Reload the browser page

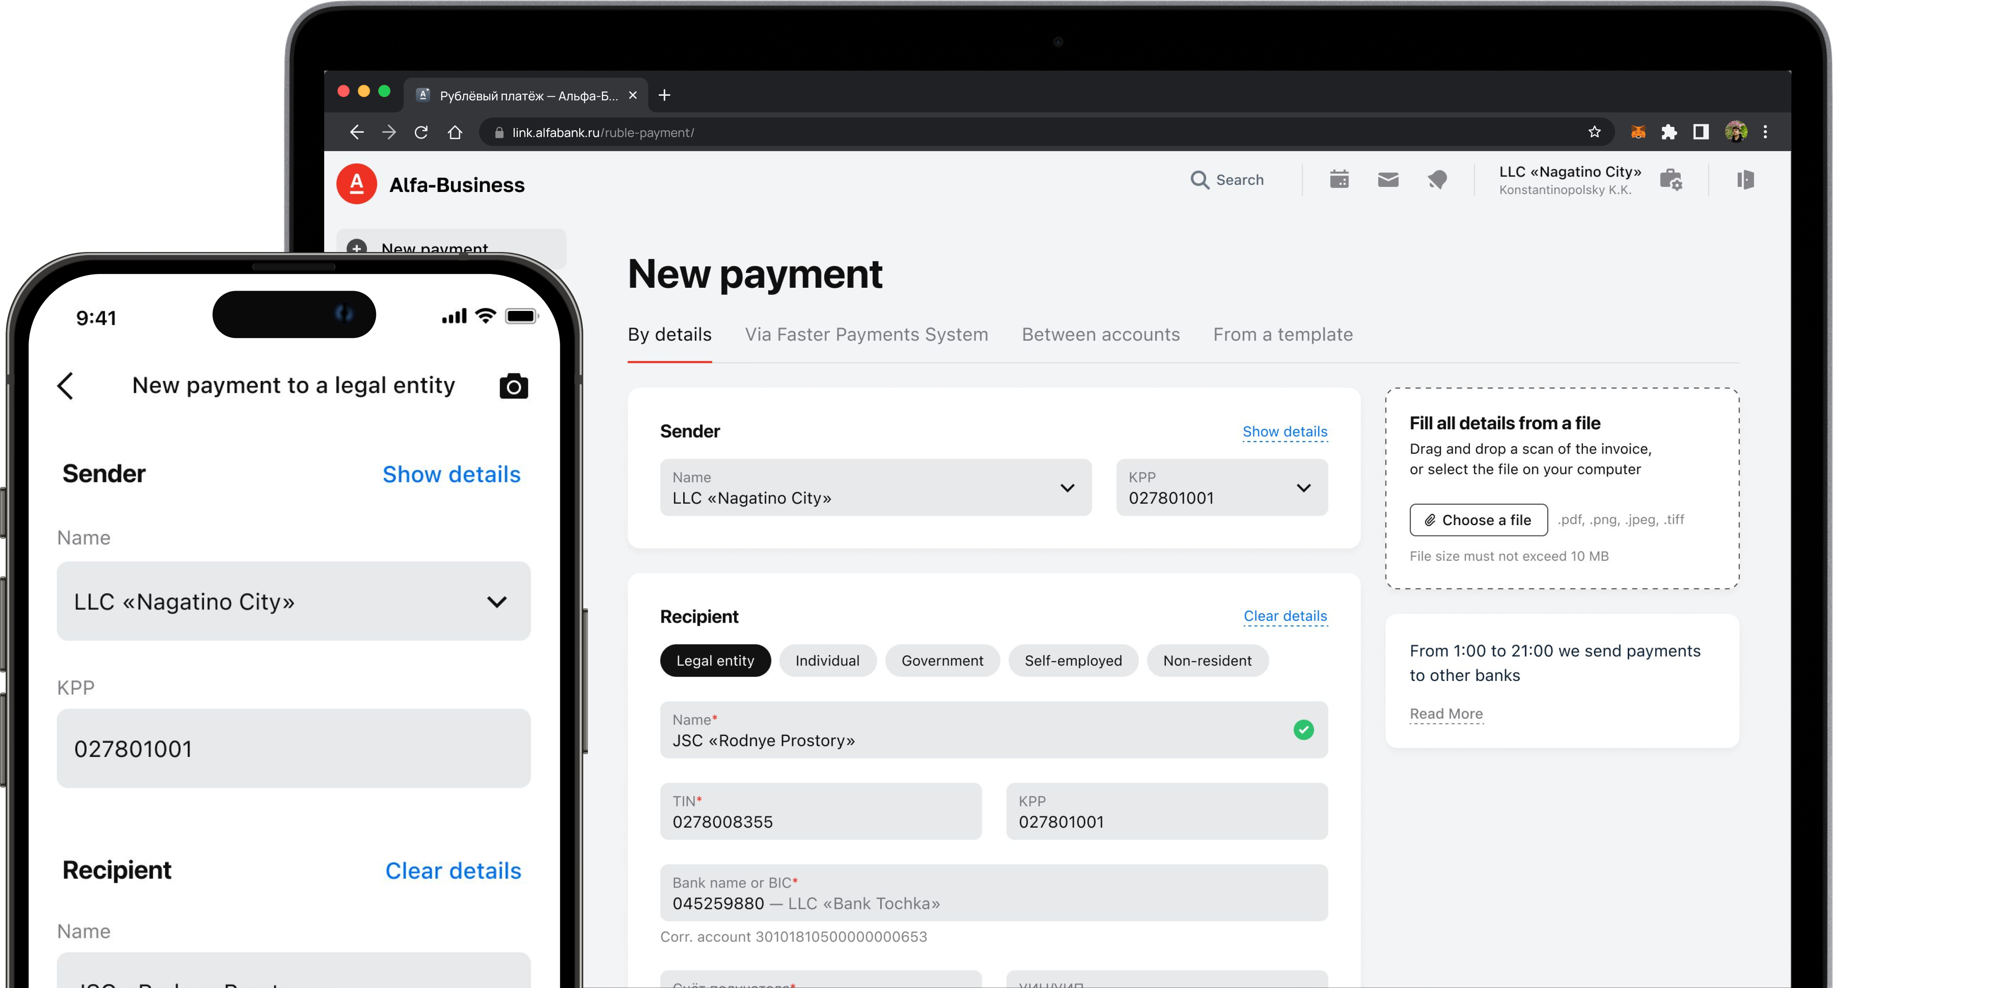point(421,132)
